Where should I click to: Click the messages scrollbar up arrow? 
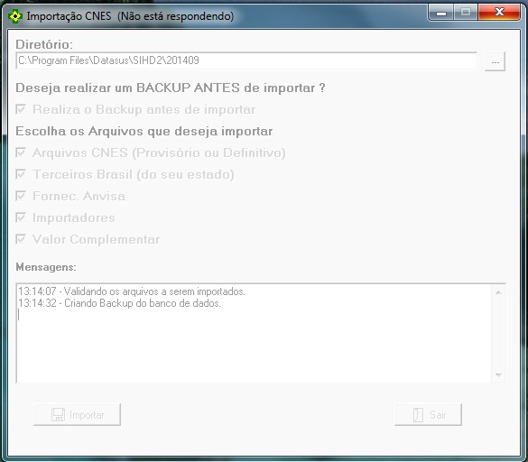[x=499, y=292]
